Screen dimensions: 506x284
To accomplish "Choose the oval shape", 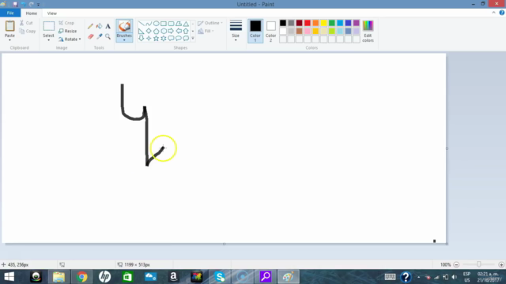I will coord(157,24).
